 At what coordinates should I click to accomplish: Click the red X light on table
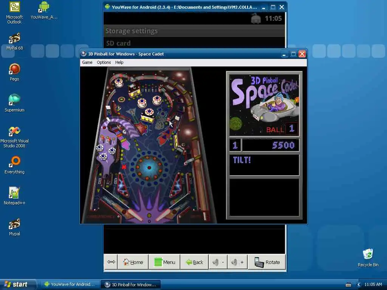click(124, 167)
